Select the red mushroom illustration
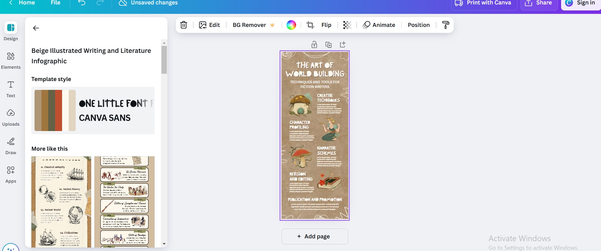The width and height of the screenshot is (601, 251). 301,156
